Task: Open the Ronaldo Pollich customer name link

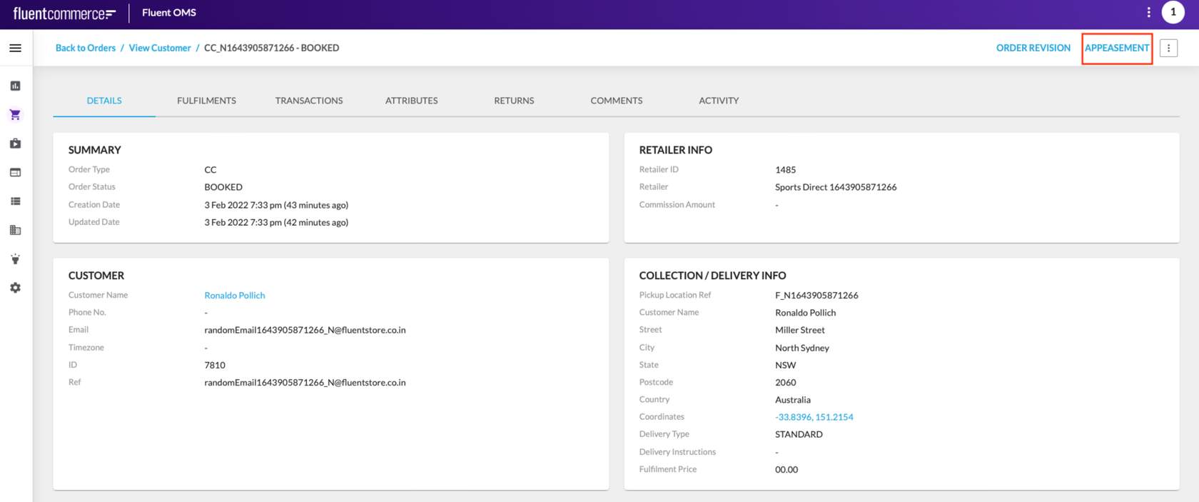Action: pyautogui.click(x=234, y=296)
